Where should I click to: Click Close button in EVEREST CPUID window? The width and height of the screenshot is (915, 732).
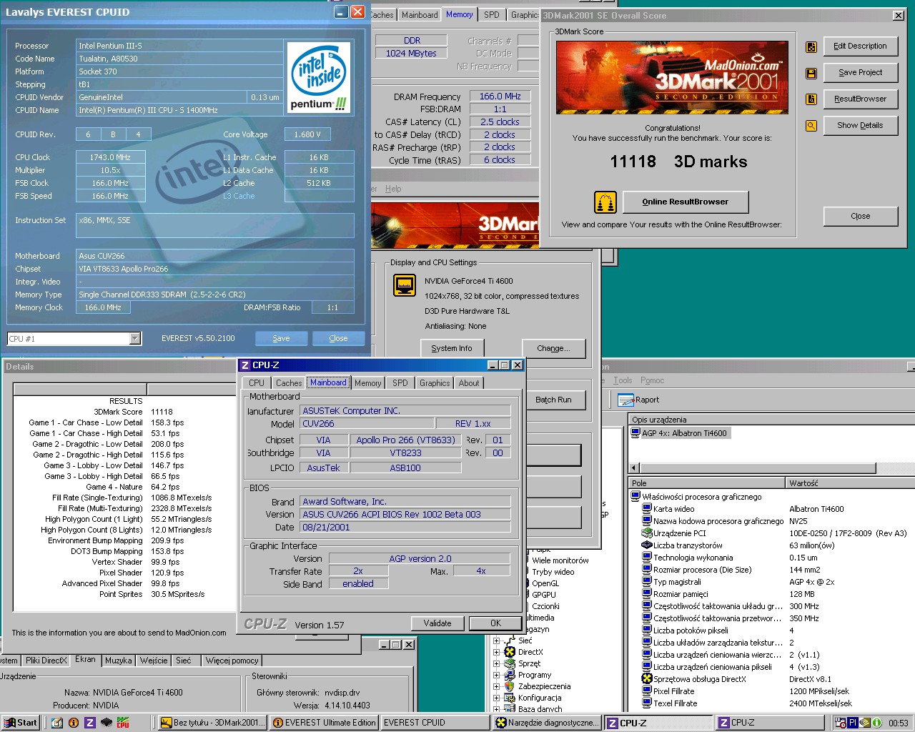[338, 339]
